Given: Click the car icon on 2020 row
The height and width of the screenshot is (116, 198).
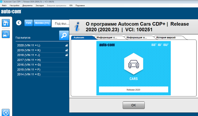Looking at the screenshot, I should click(66, 45).
